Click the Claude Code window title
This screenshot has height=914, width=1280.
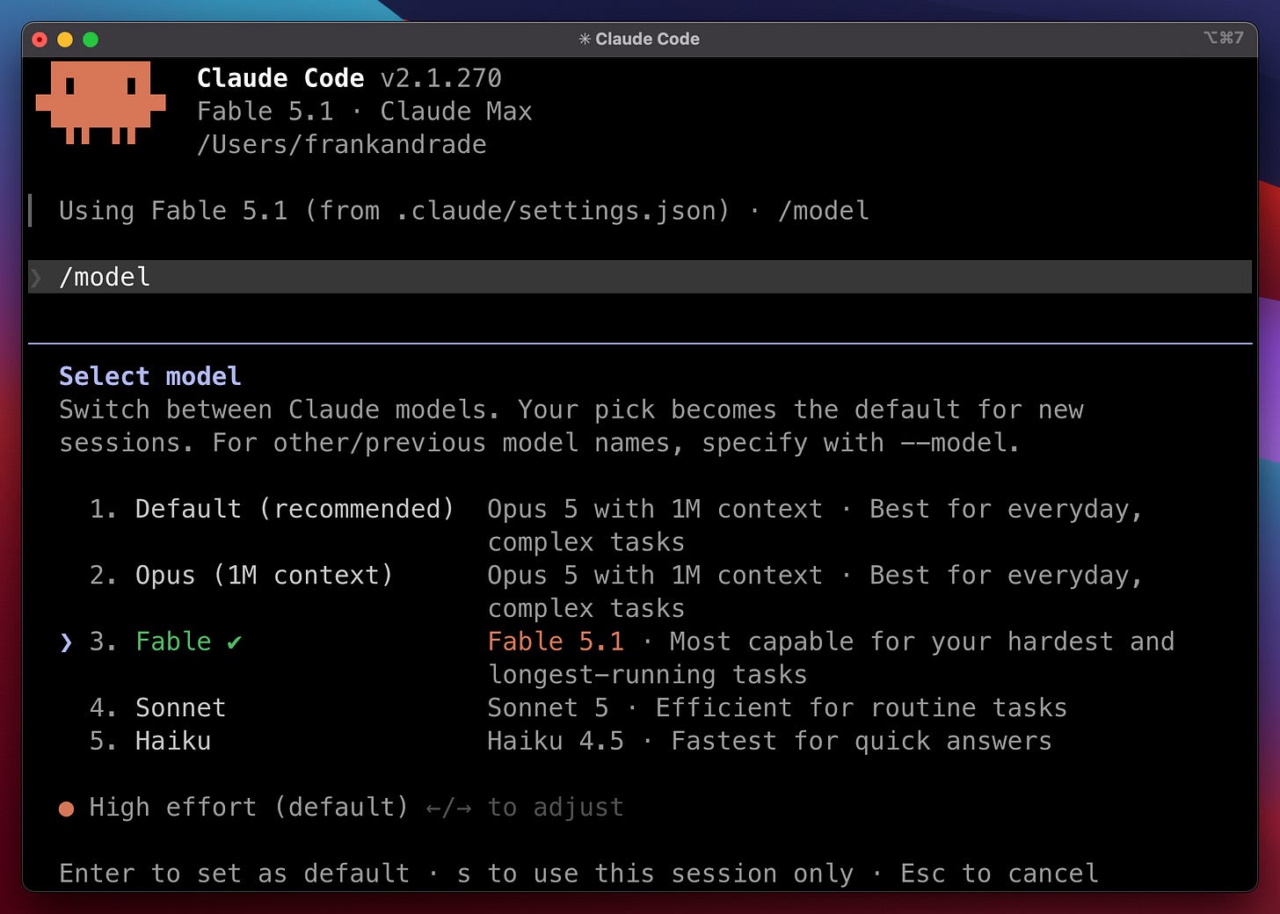pyautogui.click(x=647, y=39)
